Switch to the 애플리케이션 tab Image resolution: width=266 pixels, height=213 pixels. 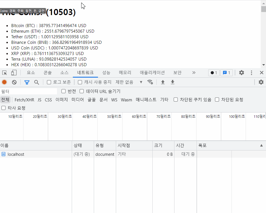click(x=152, y=73)
